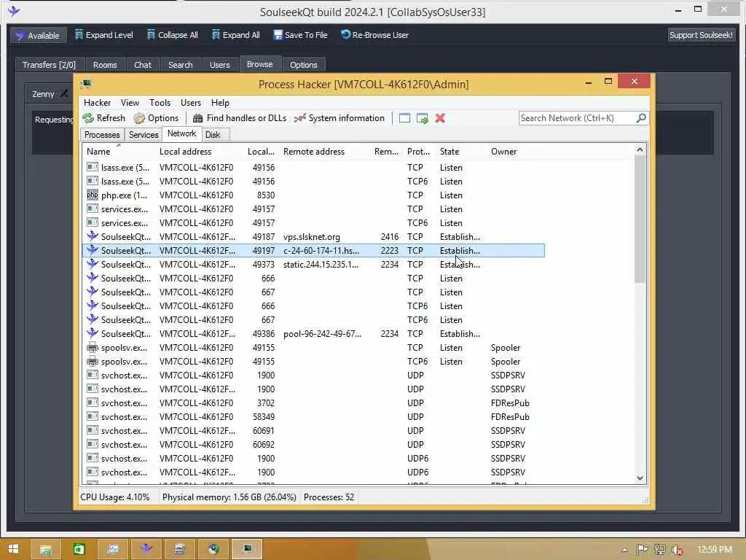Click the network list vertical scrollbar thumb
The height and width of the screenshot is (560, 746).
click(640, 219)
